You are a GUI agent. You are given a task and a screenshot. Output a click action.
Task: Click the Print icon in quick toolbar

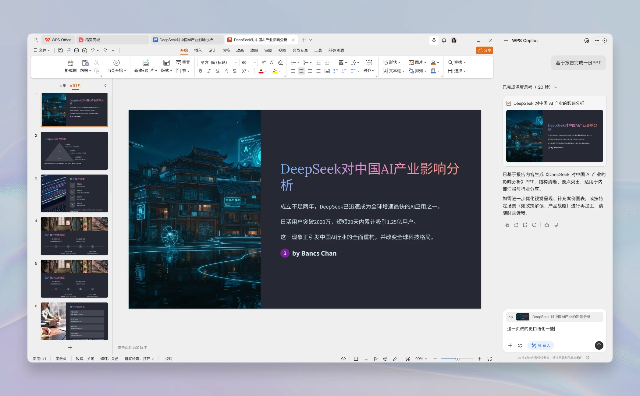tap(76, 50)
